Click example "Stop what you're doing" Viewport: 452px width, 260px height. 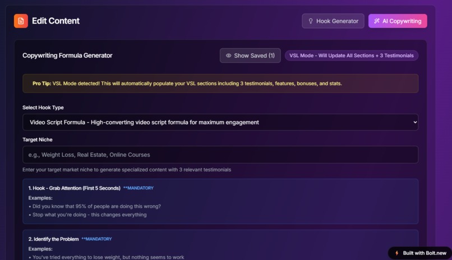click(x=89, y=215)
